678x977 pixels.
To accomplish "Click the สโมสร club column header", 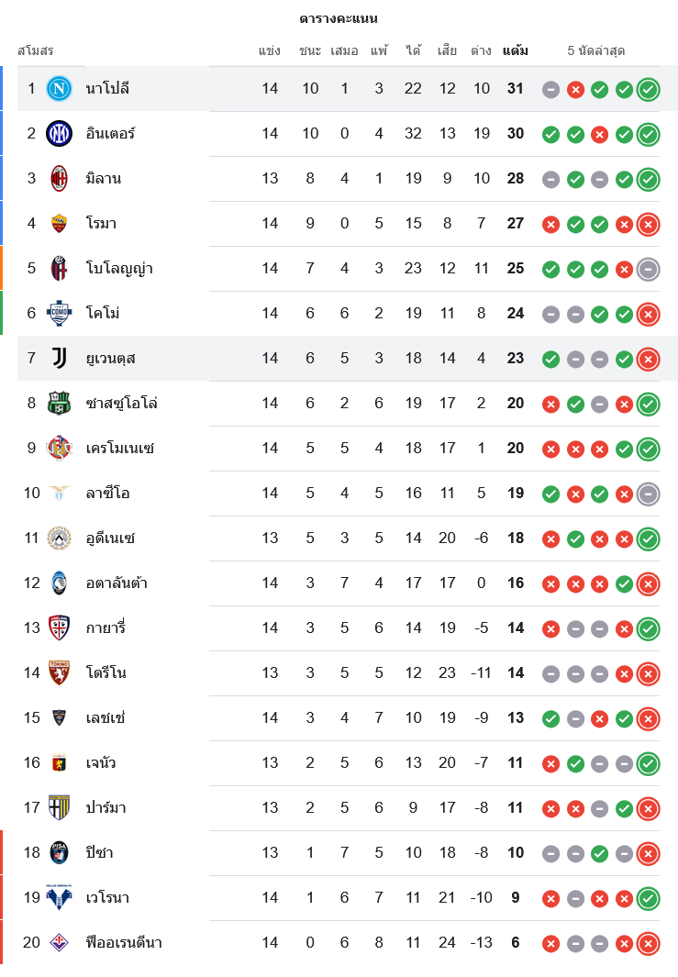I will point(36,50).
